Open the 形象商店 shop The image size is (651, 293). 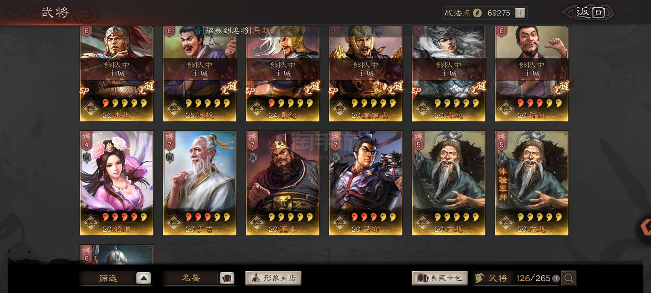coord(273,278)
